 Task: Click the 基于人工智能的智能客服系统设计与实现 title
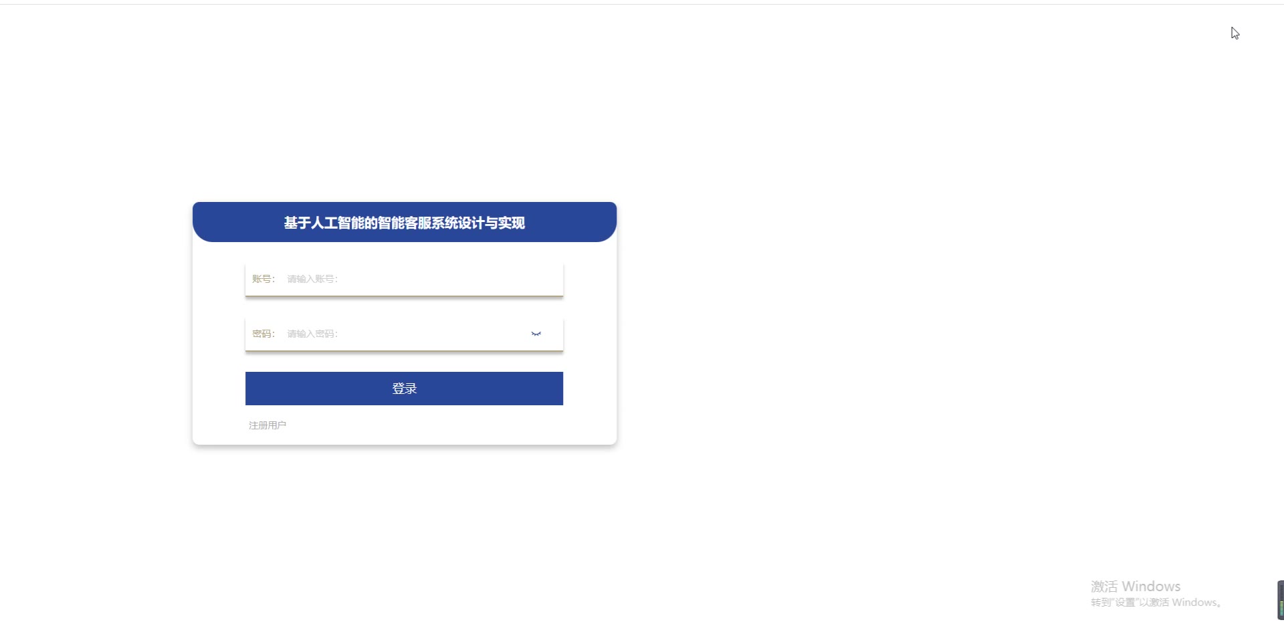tap(405, 223)
